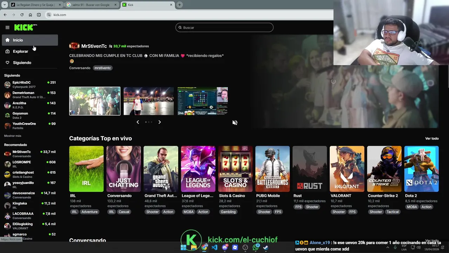Click MrStivenTc's avatar in the featured stream
The image size is (449, 253).
coord(74,46)
